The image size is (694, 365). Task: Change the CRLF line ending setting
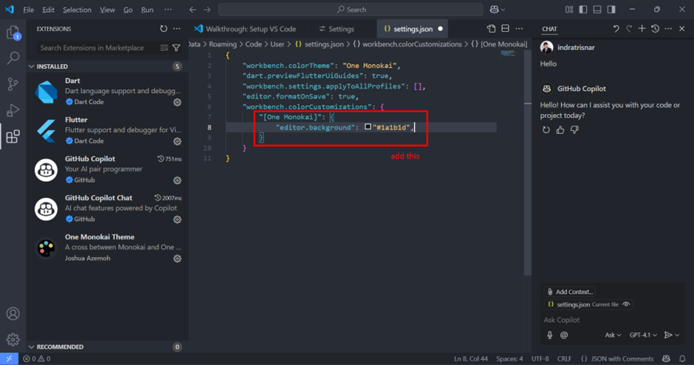[564, 359]
